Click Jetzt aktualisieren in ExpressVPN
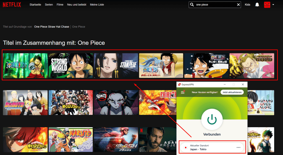 click(x=232, y=92)
